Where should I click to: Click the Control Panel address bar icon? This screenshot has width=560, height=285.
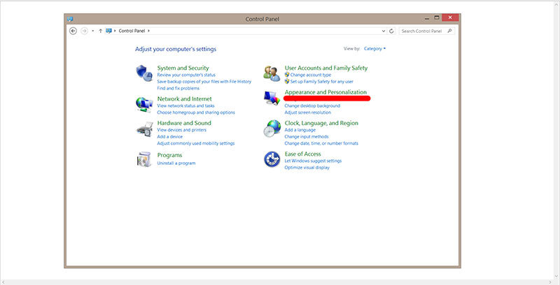coord(109,31)
